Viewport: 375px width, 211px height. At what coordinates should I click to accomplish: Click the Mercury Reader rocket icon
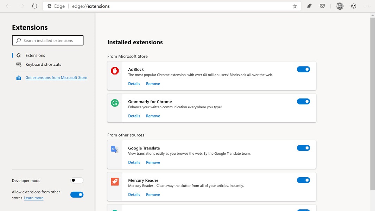115,181
